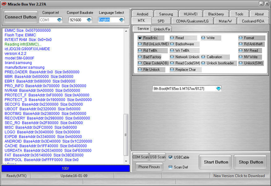The image size is (271, 186).
Task: Click the USB Scan button
Action: point(158,157)
